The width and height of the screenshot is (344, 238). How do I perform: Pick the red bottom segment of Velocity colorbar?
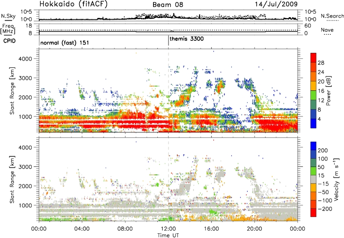[313, 213]
